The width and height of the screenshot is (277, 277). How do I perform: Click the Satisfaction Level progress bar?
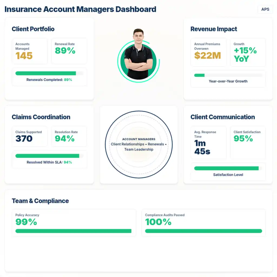pos(228,168)
